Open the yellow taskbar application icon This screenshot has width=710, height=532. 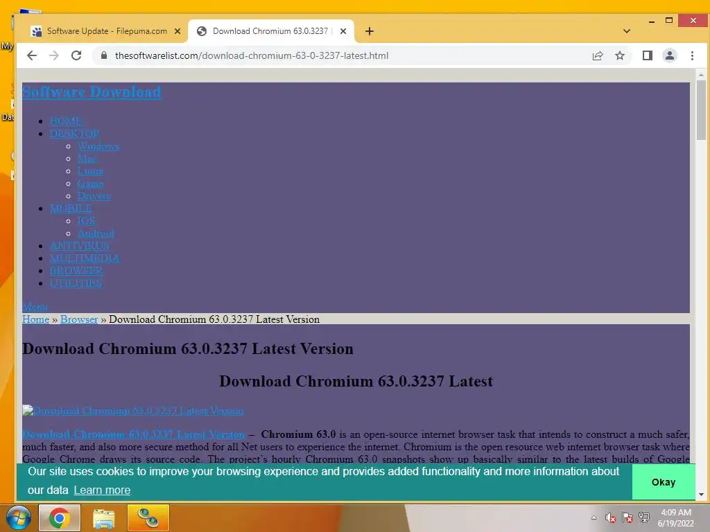(x=148, y=518)
